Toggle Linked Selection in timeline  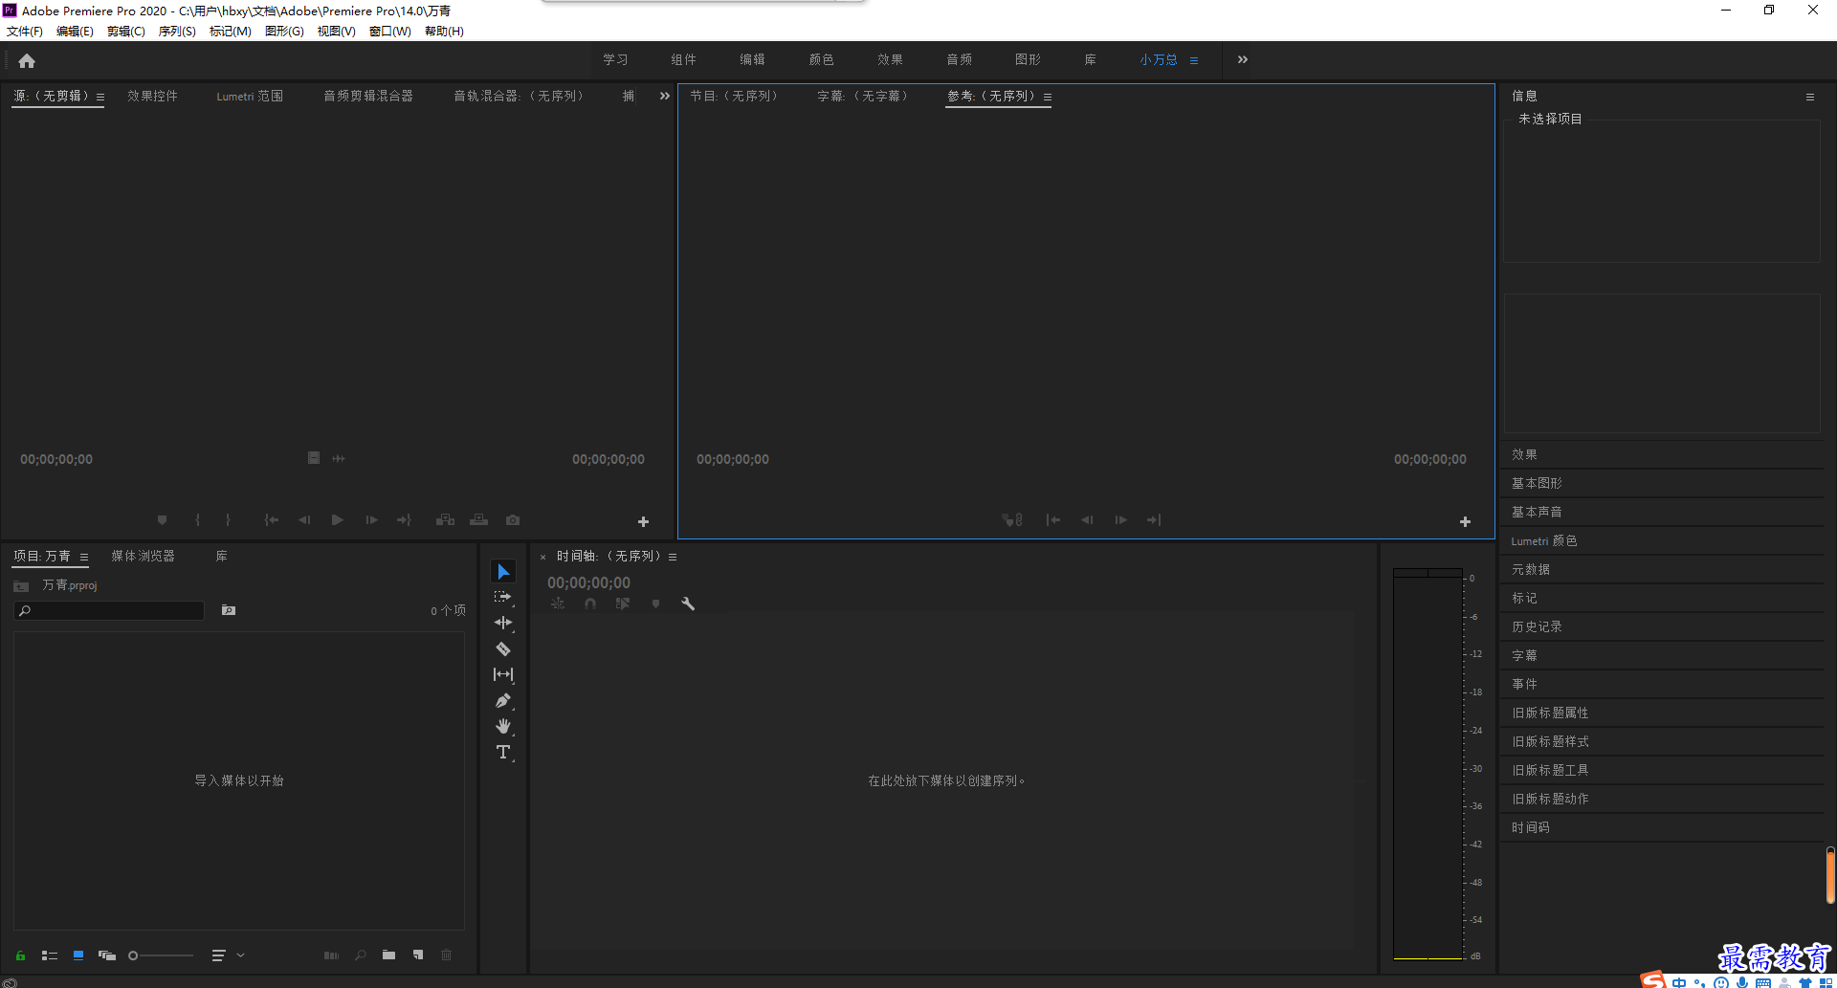[623, 604]
